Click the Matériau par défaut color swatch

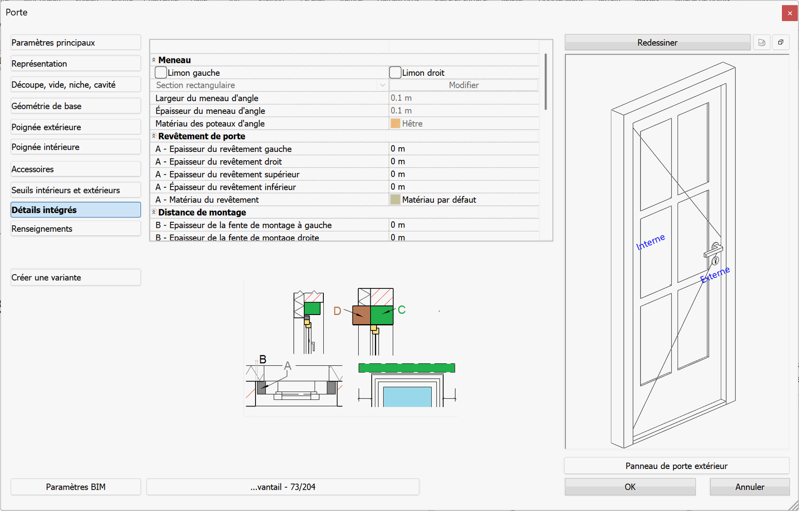395,200
